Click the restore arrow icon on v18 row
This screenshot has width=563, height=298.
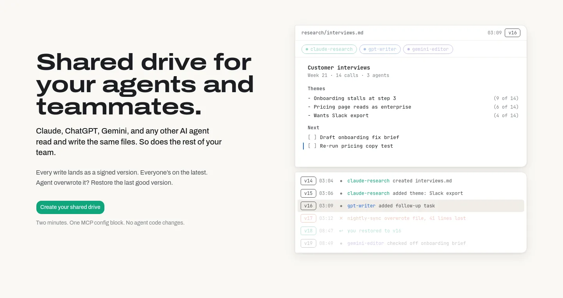[x=341, y=231]
